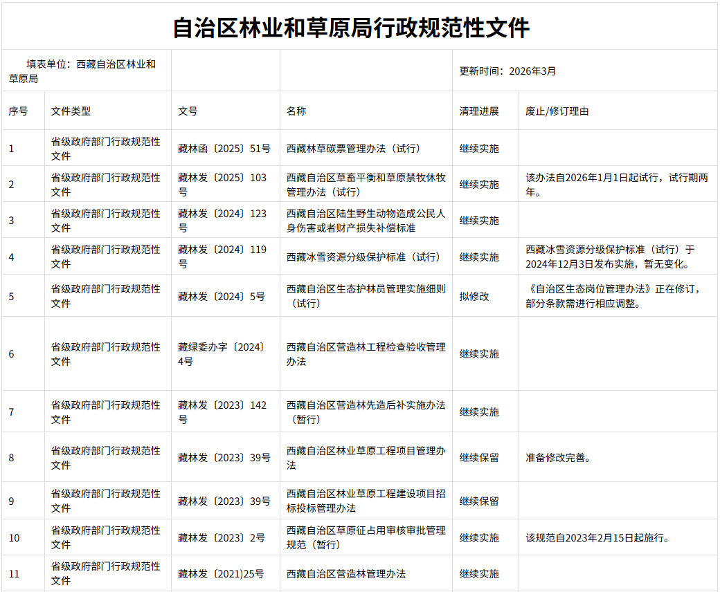Viewport: 720px width, 592px height.
Task: Click the 更新时间：2026年3月 cell
Action: click(507, 71)
